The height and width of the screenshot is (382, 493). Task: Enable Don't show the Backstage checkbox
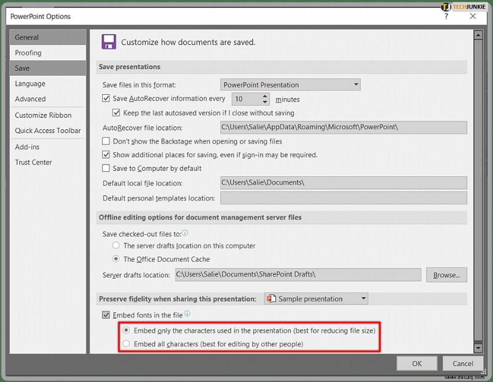pyautogui.click(x=106, y=141)
